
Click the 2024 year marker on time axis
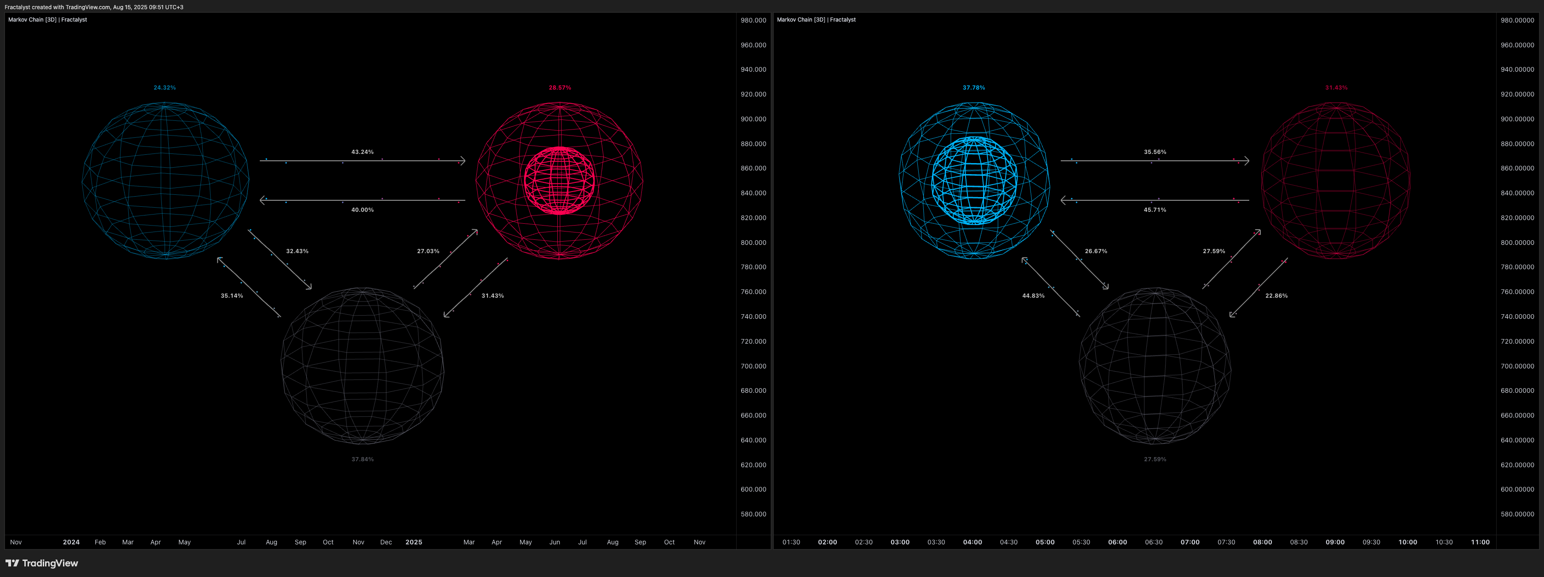coord(71,542)
